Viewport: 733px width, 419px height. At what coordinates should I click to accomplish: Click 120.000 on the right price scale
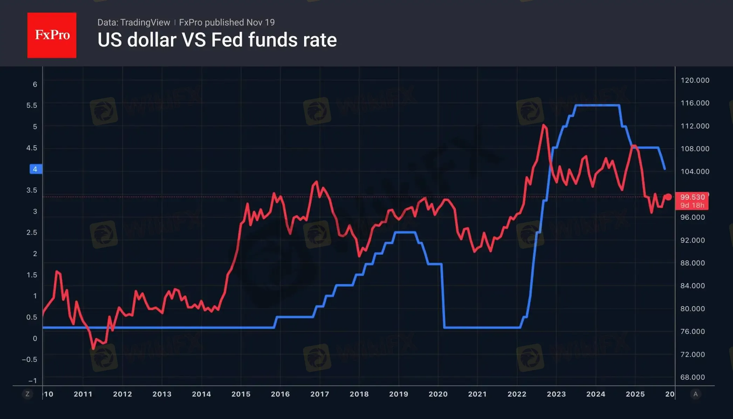[695, 80]
